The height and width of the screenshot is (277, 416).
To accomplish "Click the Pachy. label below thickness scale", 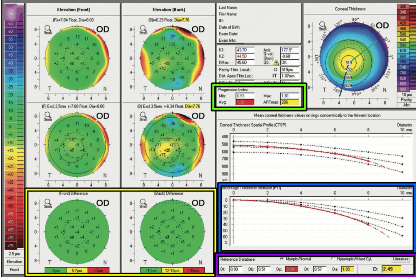I will (405, 99).
